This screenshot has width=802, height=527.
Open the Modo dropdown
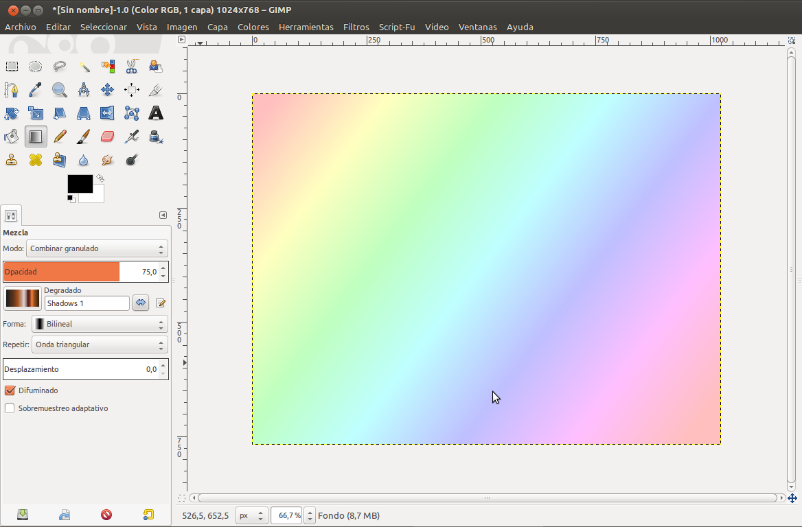[x=97, y=248]
